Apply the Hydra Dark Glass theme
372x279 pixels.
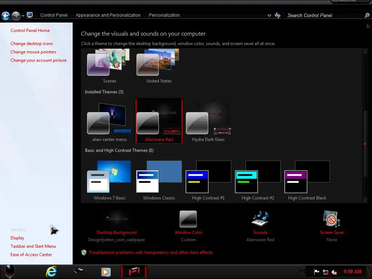tap(208, 121)
